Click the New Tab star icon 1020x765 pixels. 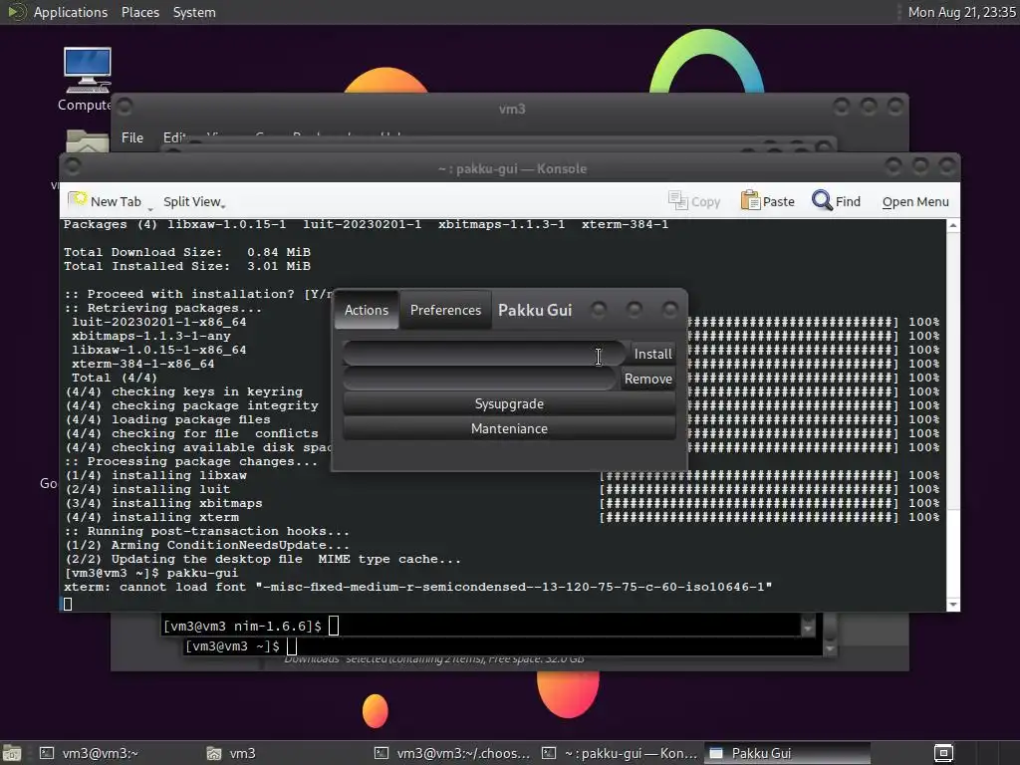pyautogui.click(x=78, y=199)
